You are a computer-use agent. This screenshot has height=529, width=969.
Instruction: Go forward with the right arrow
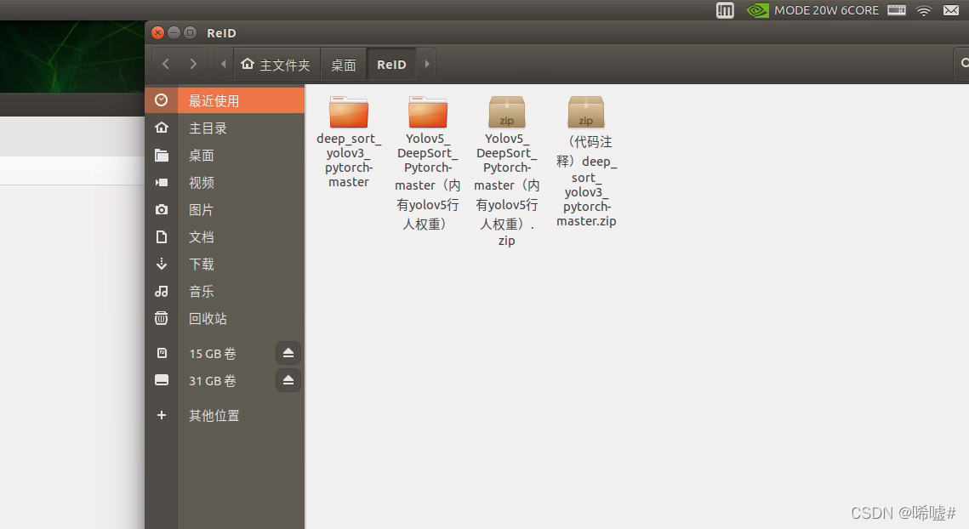tap(193, 64)
